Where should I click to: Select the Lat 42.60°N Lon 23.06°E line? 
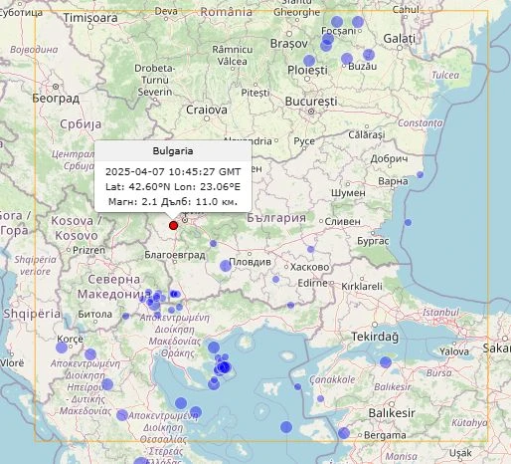click(173, 187)
